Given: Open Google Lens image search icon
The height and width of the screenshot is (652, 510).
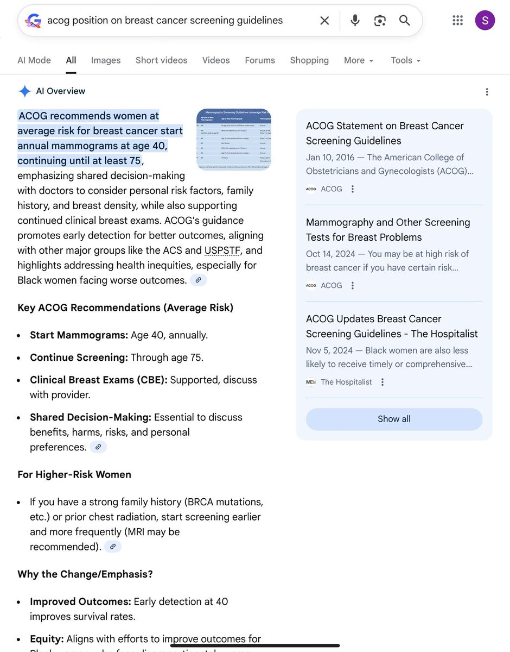Looking at the screenshot, I should click(380, 21).
